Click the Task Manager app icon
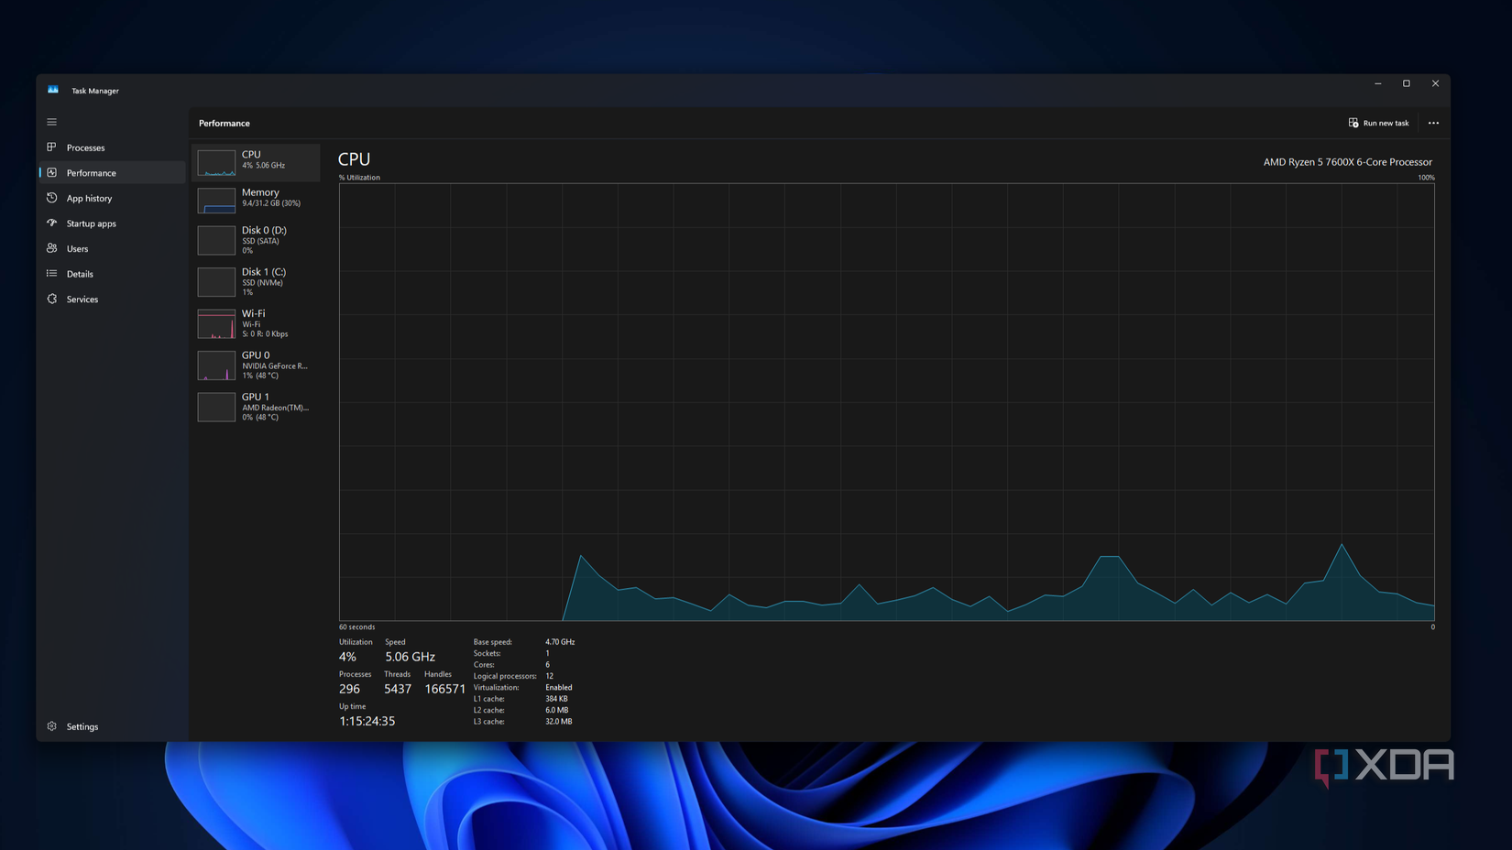Image resolution: width=1512 pixels, height=850 pixels. coord(53,90)
